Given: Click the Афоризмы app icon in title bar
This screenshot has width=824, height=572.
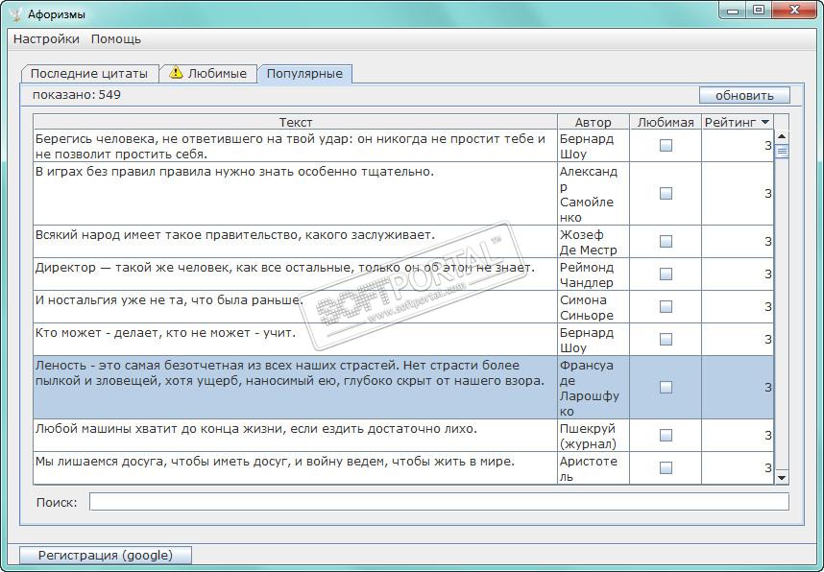Looking at the screenshot, I should point(15,13).
